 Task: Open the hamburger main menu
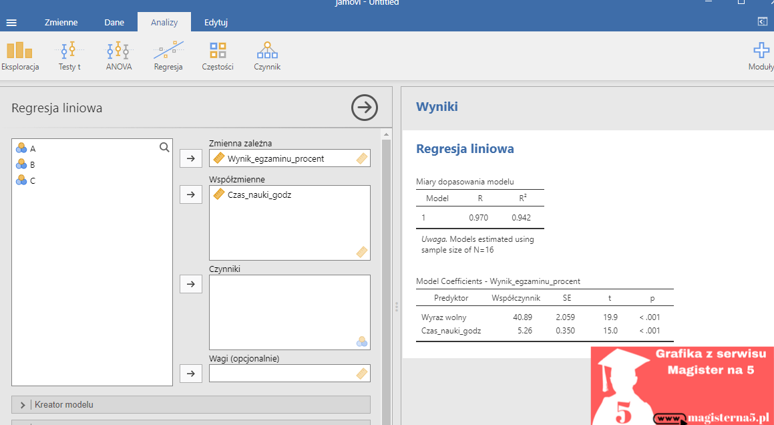click(x=11, y=23)
